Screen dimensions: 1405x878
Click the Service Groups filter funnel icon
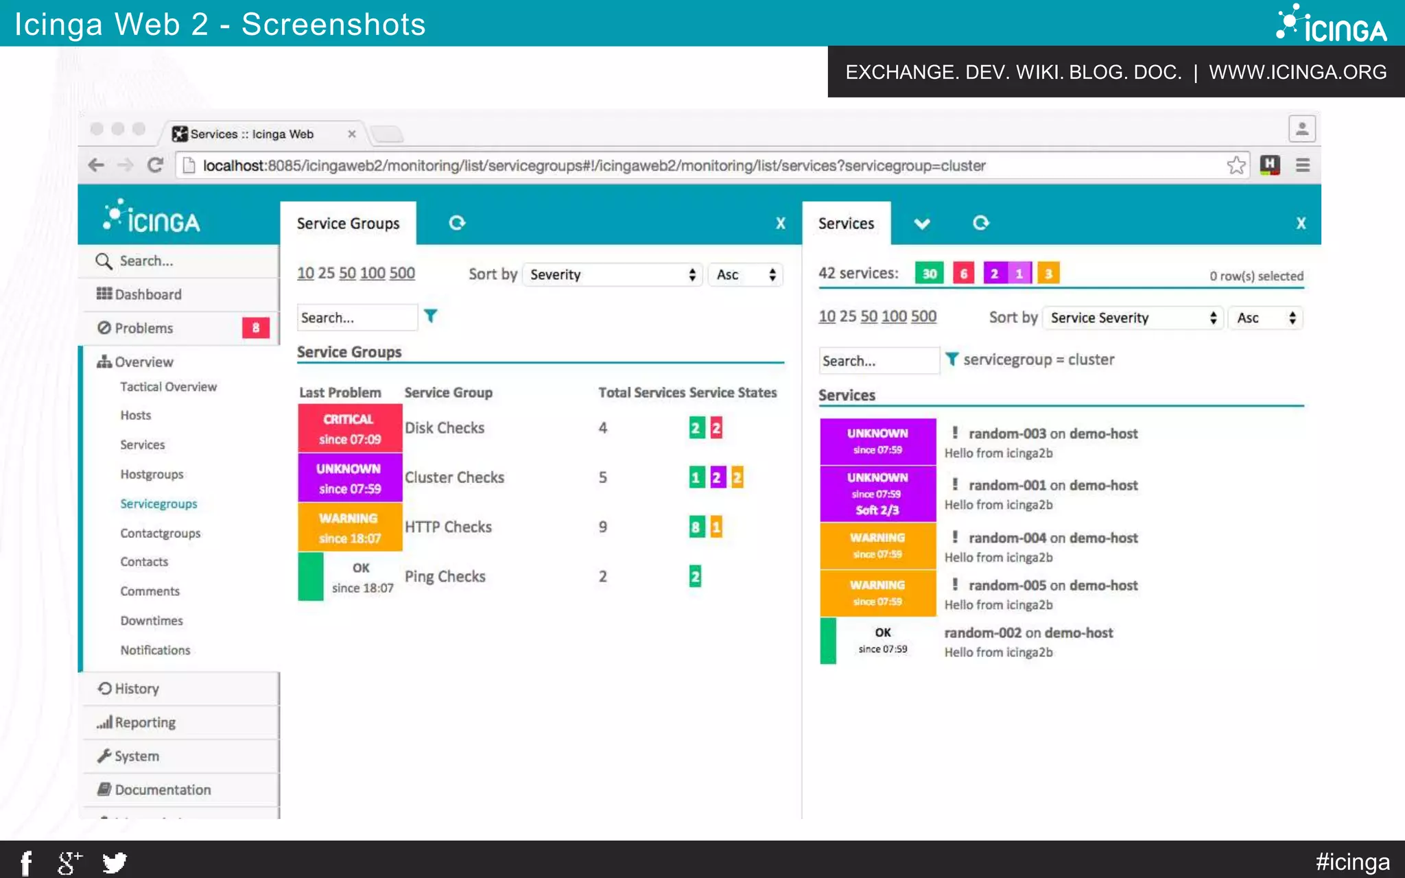point(430,316)
